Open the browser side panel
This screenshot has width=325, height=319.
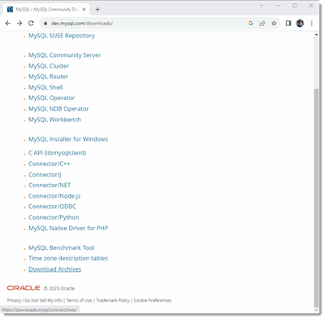[288, 24]
